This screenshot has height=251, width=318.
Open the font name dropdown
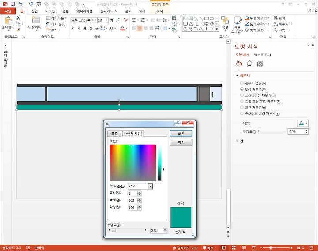95,20
